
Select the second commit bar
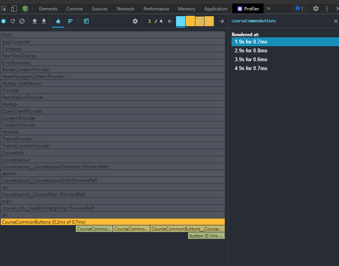(x=190, y=21)
